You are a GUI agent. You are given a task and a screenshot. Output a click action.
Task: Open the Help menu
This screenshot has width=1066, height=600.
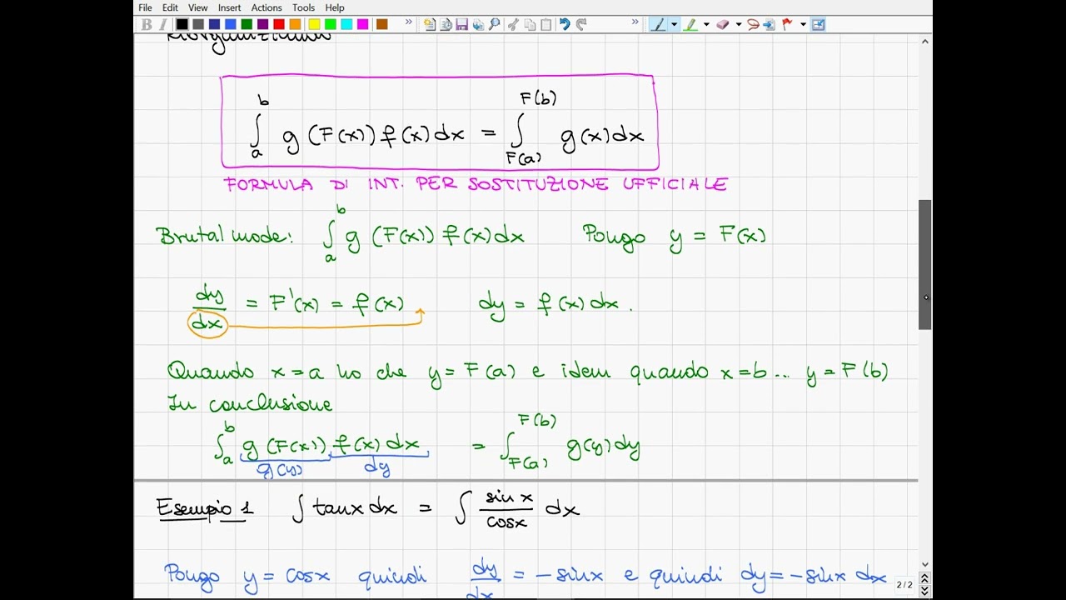click(335, 7)
